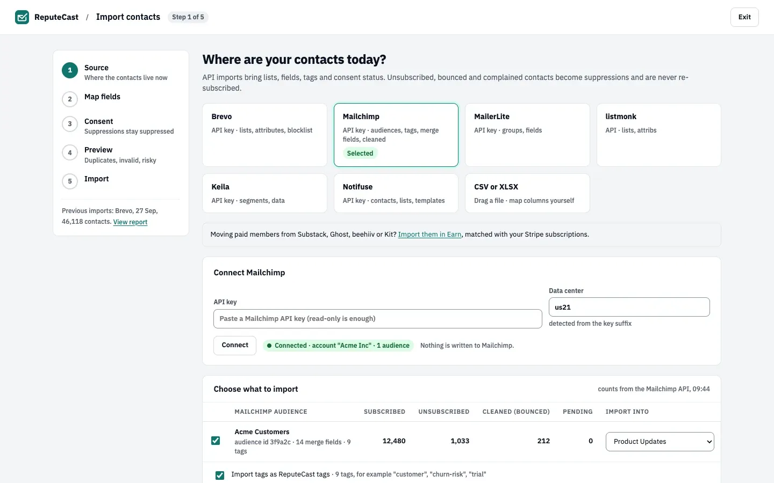Uncheck the Acme Customers audience checkbox

pos(216,441)
